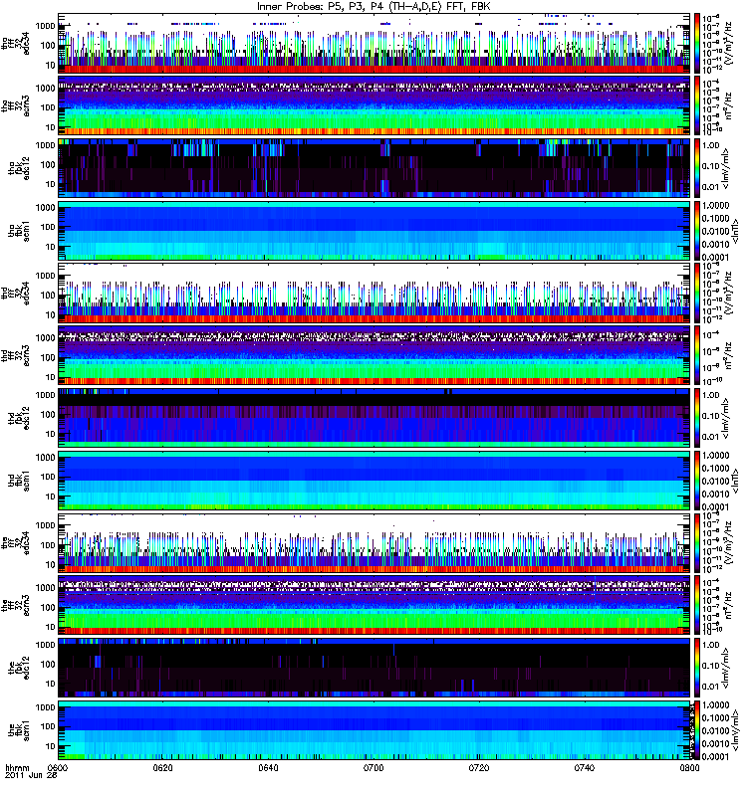Click the 0720 time axis label
This screenshot has width=747, height=796.
coord(479,767)
